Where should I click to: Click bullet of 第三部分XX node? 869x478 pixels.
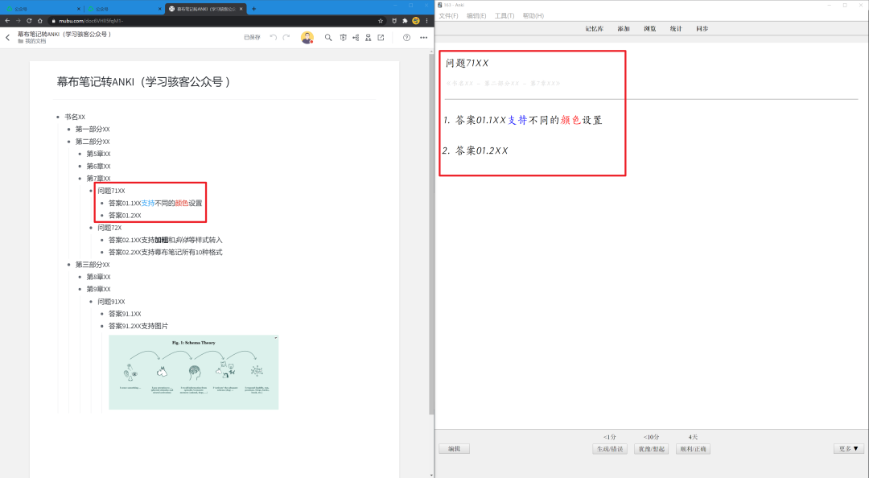68,265
